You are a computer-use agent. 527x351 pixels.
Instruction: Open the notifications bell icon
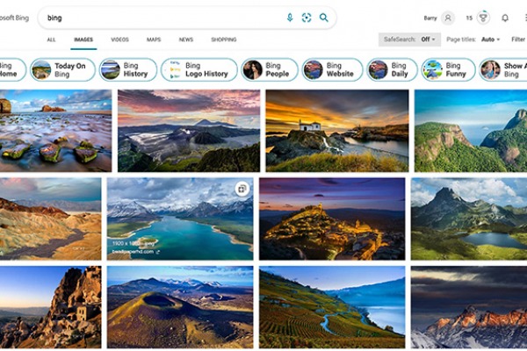(505, 18)
